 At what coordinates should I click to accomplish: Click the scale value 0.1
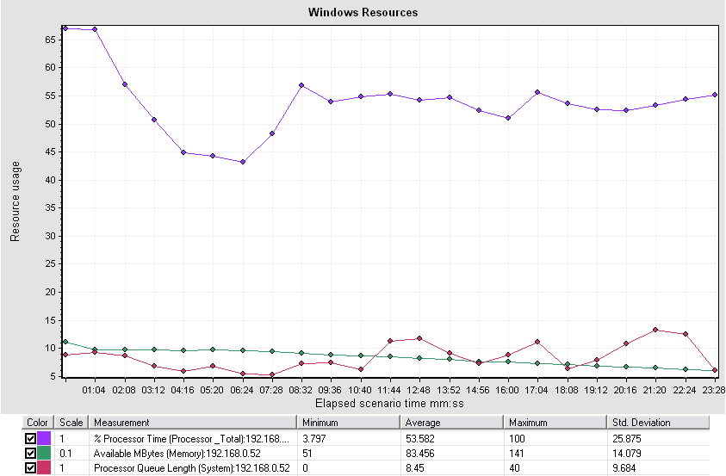click(x=65, y=454)
